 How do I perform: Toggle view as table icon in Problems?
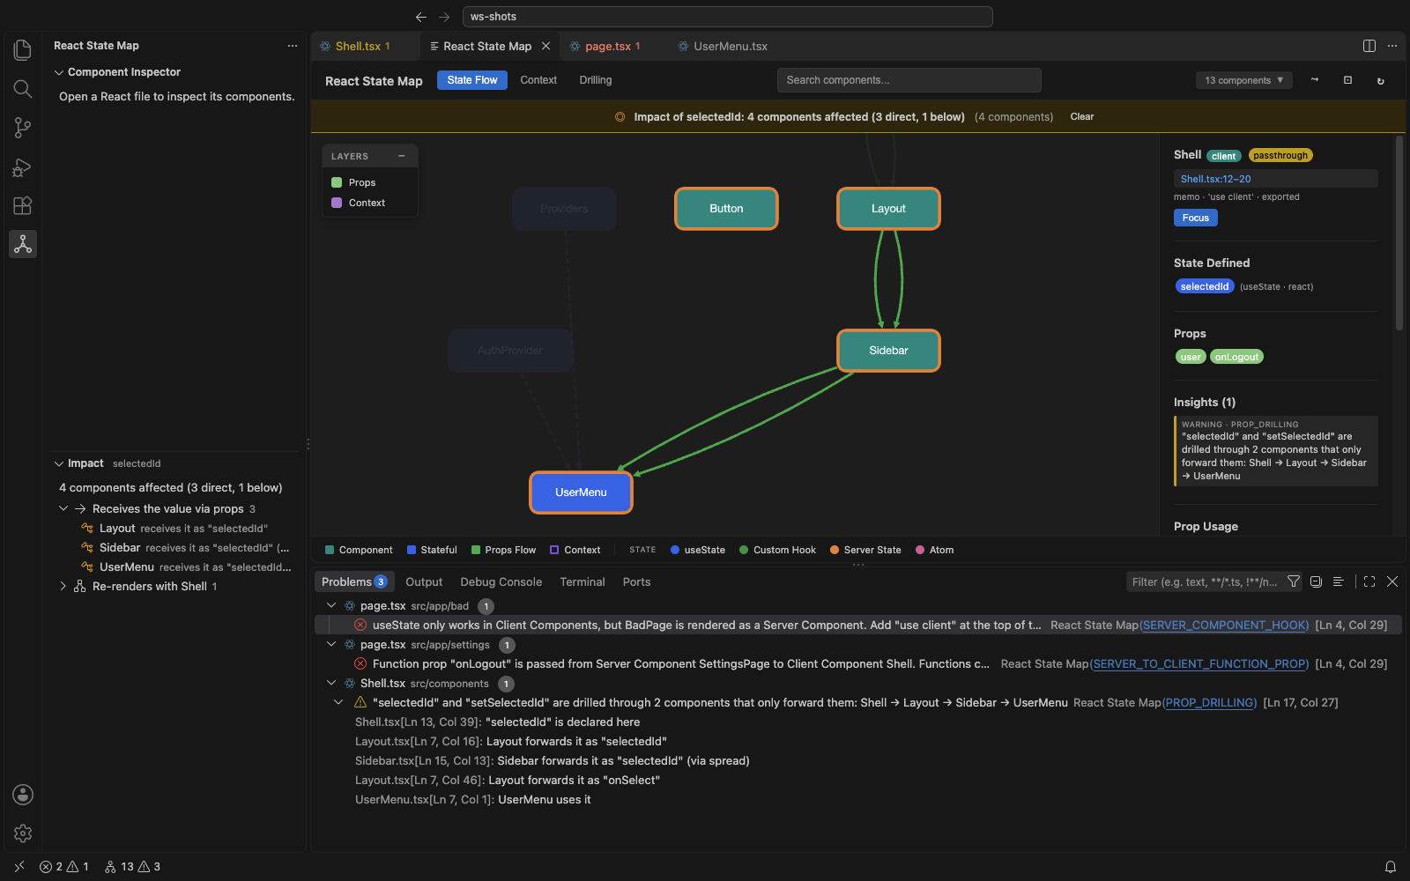click(1338, 581)
